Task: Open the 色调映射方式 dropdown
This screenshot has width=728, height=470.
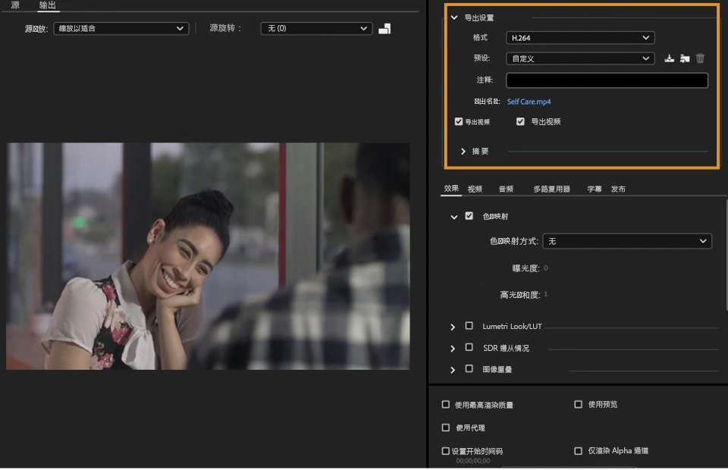Action: pyautogui.click(x=627, y=241)
